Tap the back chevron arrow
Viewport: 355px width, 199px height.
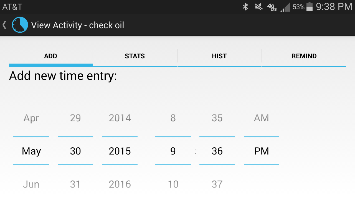tap(4, 25)
